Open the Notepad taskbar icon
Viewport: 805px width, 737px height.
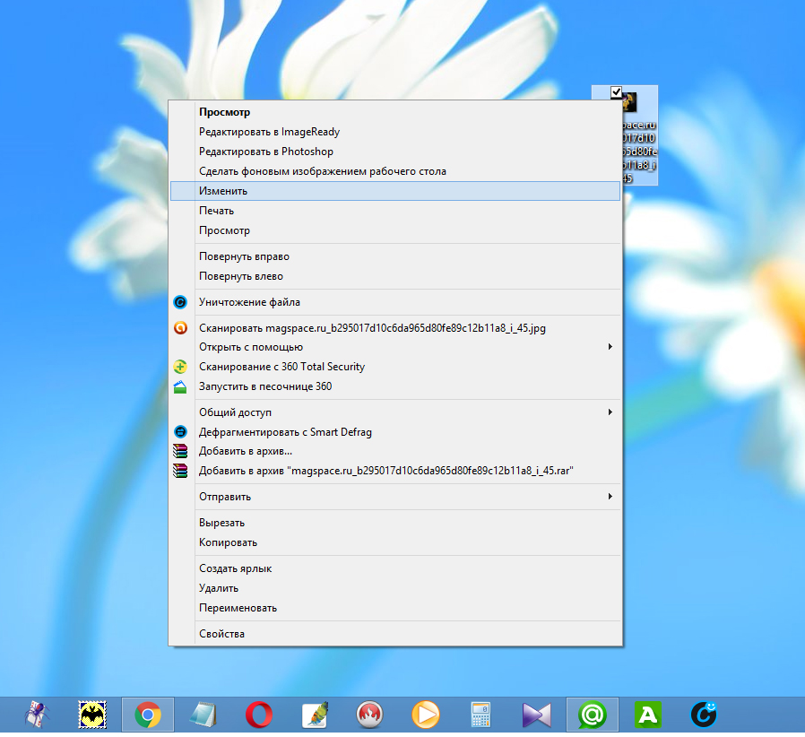pyautogui.click(x=203, y=715)
